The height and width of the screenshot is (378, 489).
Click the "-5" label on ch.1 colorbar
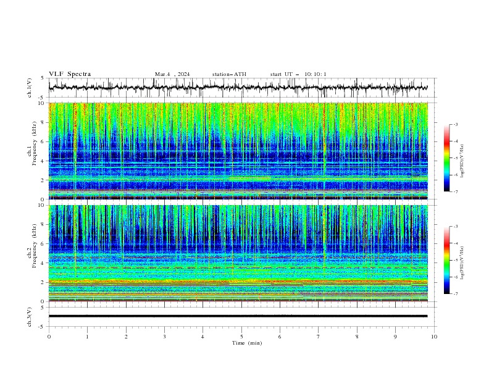coord(455,158)
